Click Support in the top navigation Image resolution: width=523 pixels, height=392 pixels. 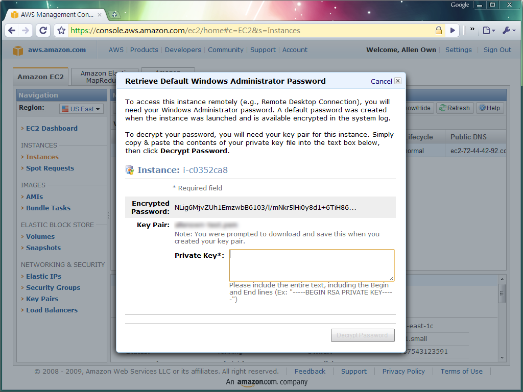tap(263, 50)
